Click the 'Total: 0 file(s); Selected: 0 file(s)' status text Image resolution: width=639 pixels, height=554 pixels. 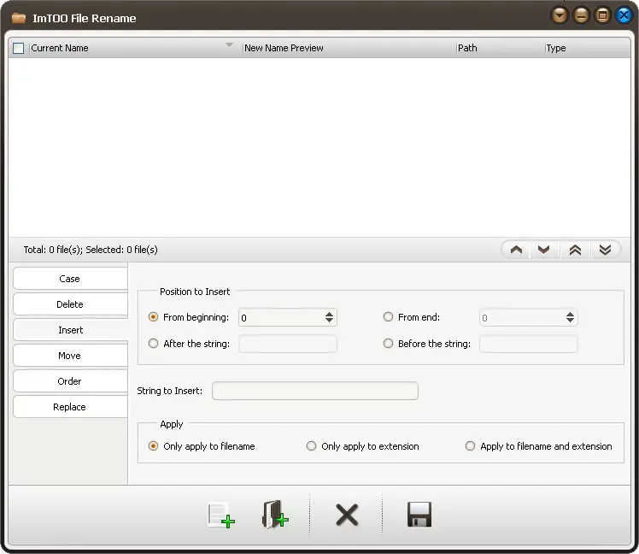pos(91,250)
